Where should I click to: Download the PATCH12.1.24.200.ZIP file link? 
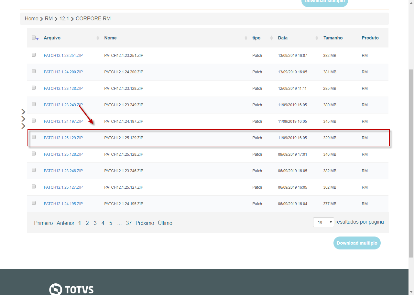[x=63, y=72]
